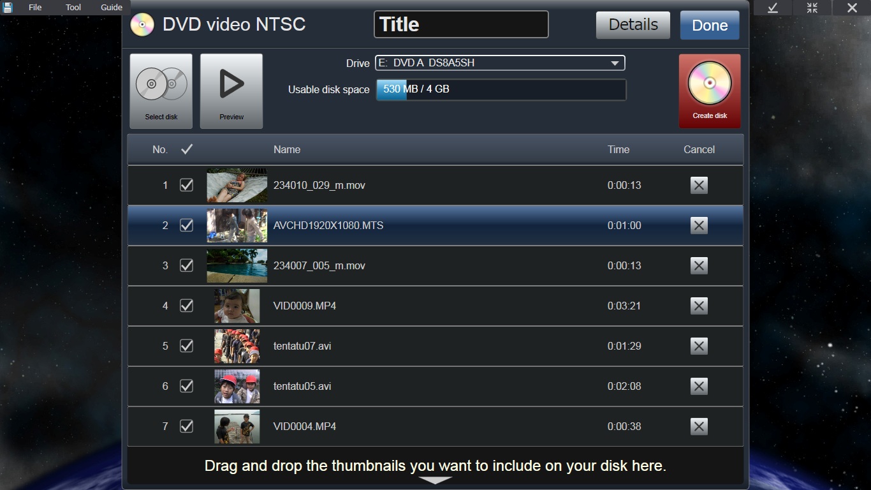
Task: Click the file name VID0004.MP4
Action: [305, 426]
